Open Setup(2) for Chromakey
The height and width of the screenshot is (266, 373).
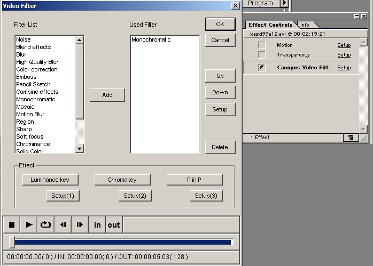click(135, 196)
